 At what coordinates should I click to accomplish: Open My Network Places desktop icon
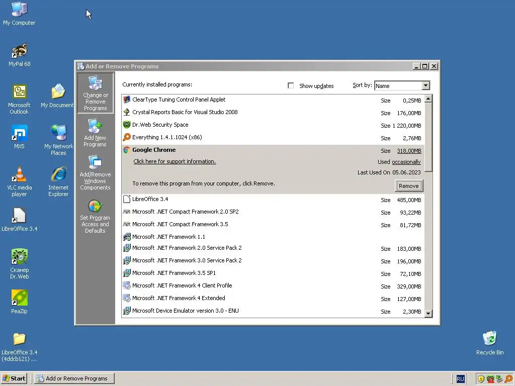[x=58, y=140]
